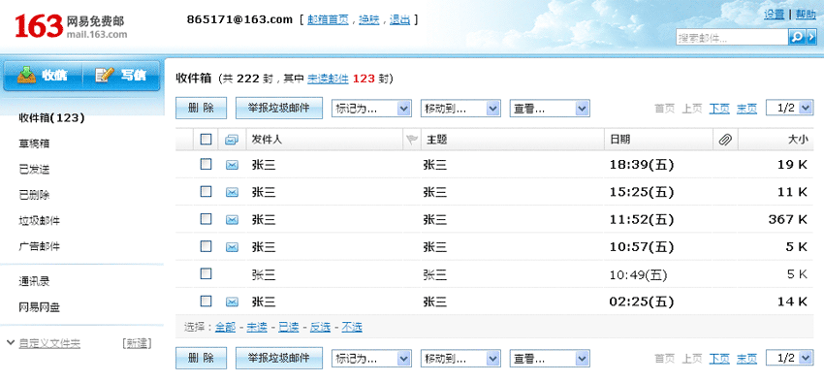This screenshot has height=382, width=824.
Task: Click 反选 invert selection link
Action: [x=320, y=328]
